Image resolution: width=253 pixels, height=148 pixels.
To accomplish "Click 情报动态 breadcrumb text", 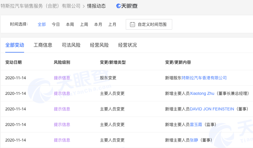I will (96, 6).
